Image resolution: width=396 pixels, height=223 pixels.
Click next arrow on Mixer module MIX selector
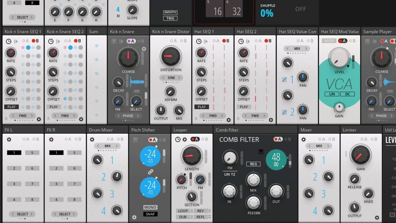coord(328,146)
